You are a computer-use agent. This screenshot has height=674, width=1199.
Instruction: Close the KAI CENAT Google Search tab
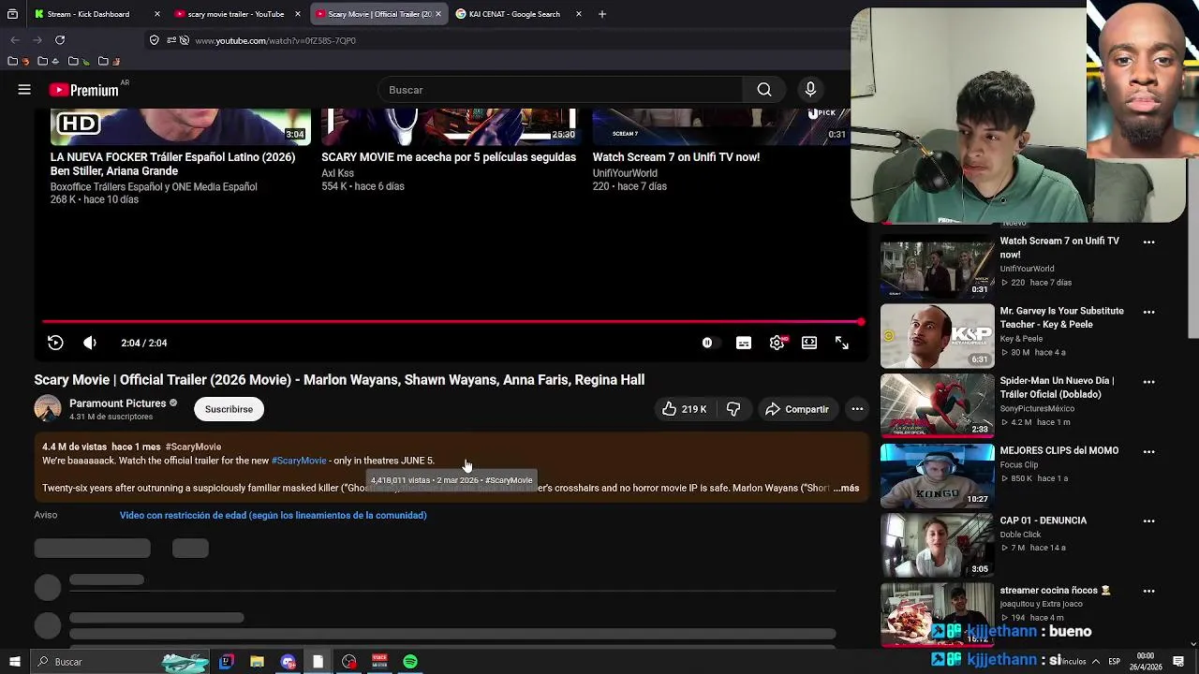(x=578, y=14)
